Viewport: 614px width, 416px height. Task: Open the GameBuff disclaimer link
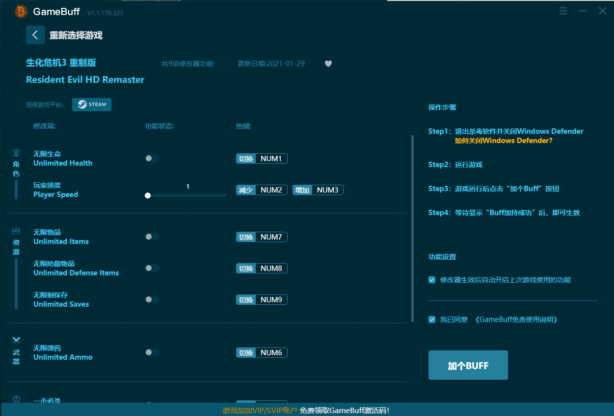[516, 319]
